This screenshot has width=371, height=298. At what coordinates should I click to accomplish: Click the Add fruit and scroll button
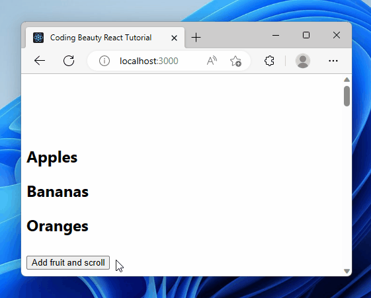(x=68, y=262)
